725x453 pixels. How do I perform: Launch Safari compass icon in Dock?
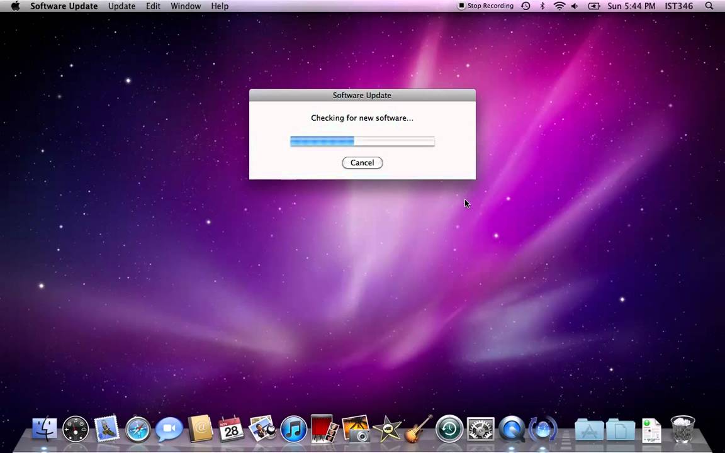pos(138,430)
